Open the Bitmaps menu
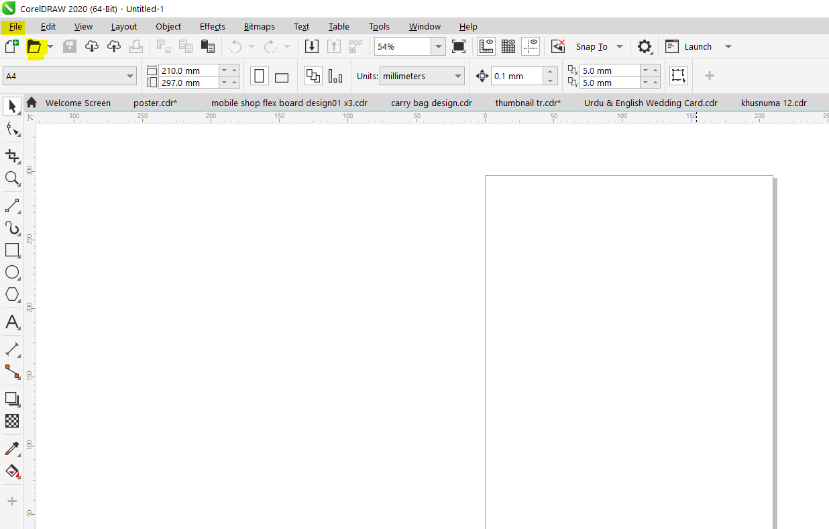The width and height of the screenshot is (829, 529). (259, 26)
